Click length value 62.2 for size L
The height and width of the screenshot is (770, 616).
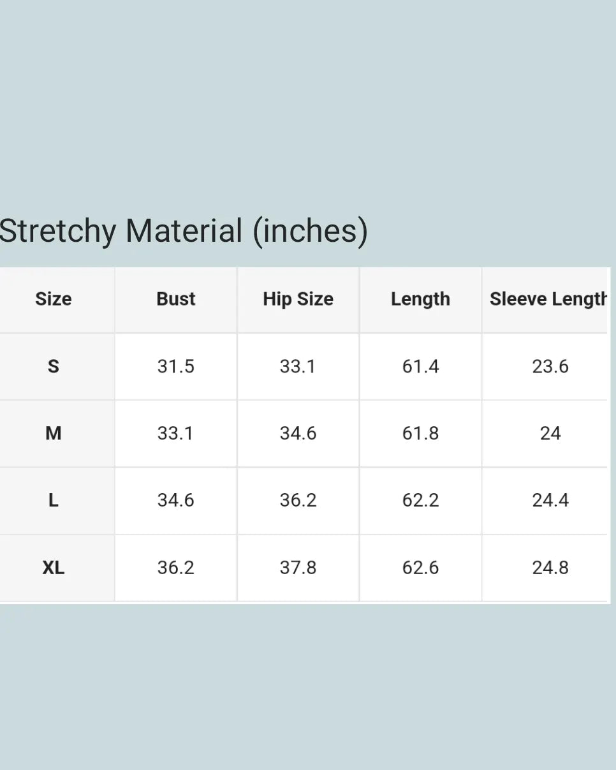[x=421, y=501]
